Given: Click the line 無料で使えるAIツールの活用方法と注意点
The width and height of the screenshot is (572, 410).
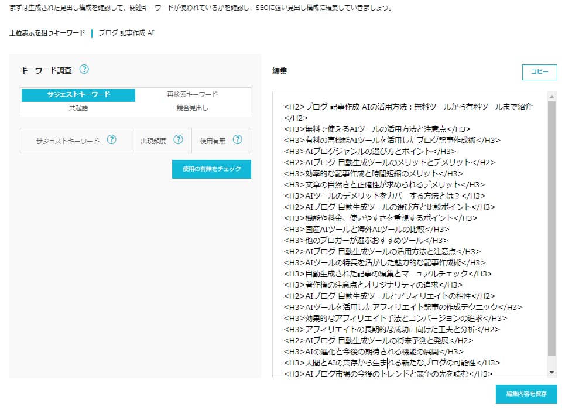Looking at the screenshot, I should tap(377, 129).
